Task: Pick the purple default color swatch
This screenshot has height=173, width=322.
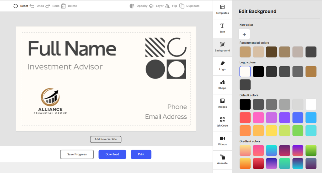Action: click(x=284, y=117)
